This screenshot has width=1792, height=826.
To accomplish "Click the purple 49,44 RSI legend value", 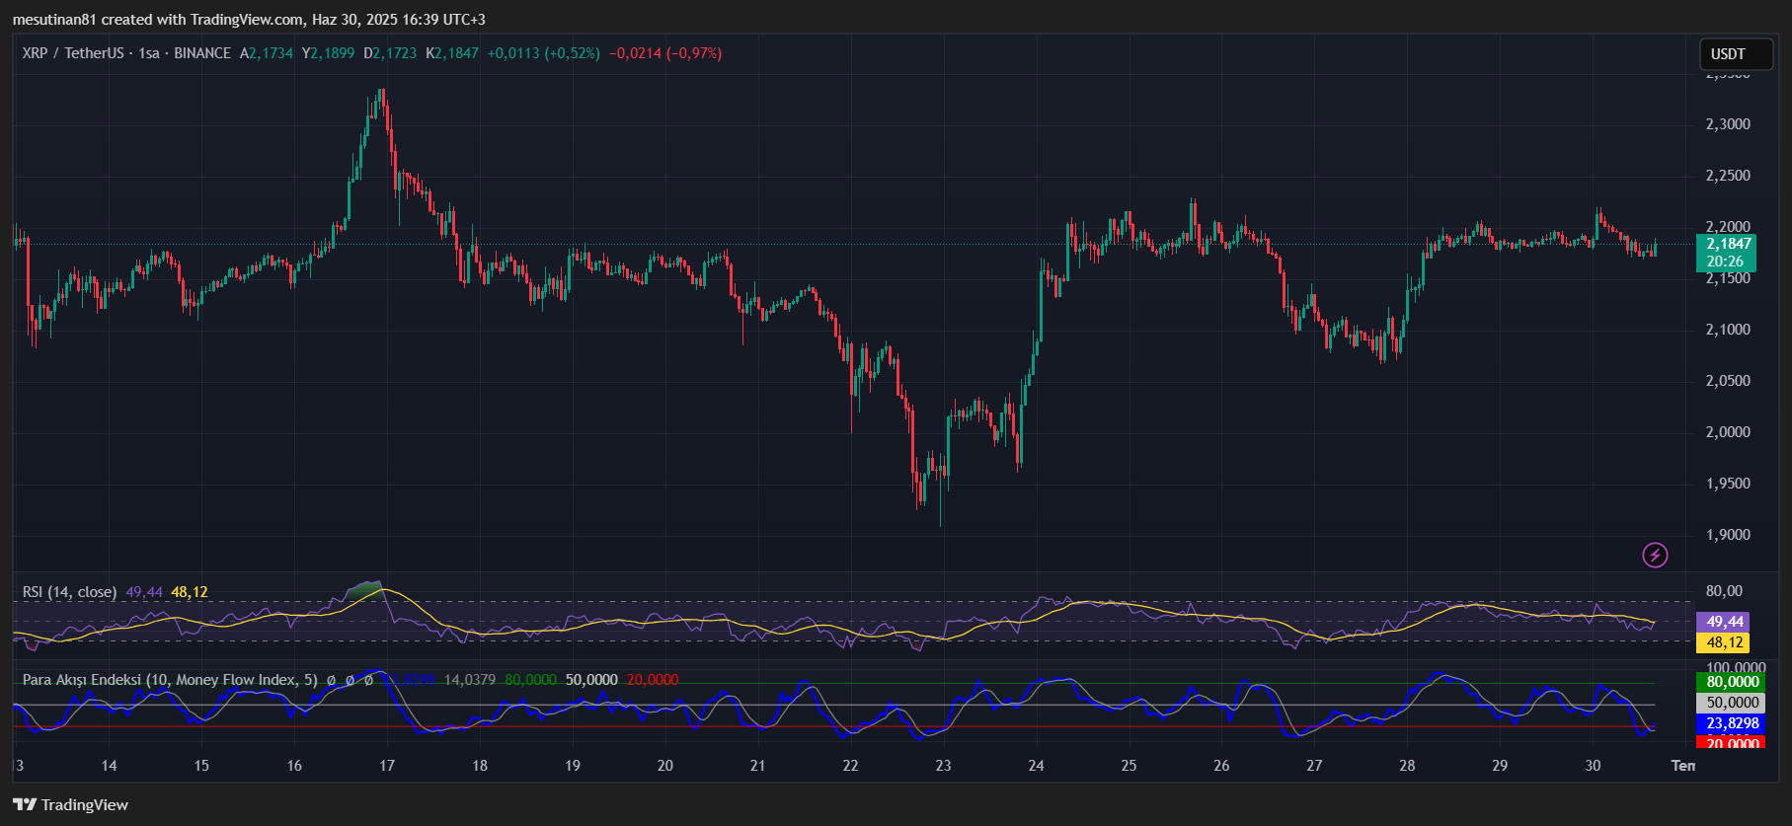I will click(x=144, y=592).
